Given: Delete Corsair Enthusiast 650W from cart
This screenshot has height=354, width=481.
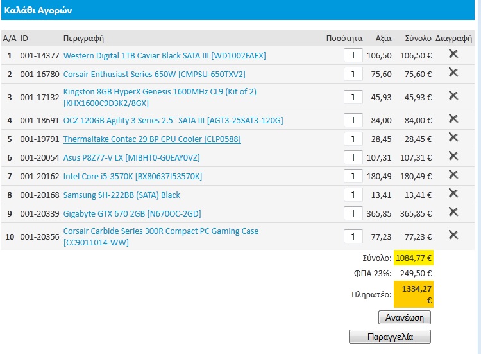Looking at the screenshot, I should pos(453,73).
